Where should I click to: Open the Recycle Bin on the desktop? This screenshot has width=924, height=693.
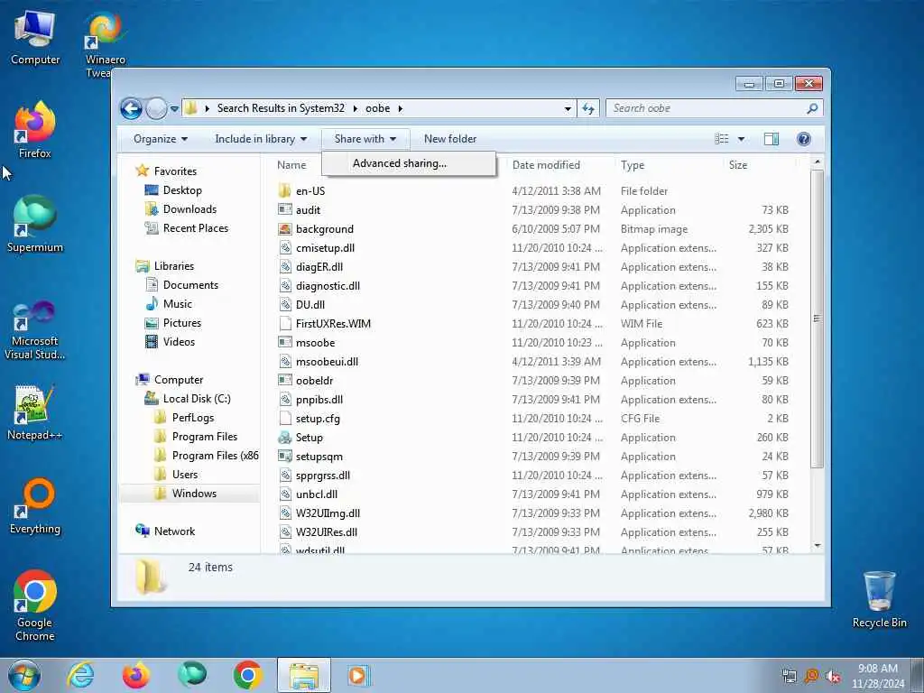pyautogui.click(x=879, y=600)
